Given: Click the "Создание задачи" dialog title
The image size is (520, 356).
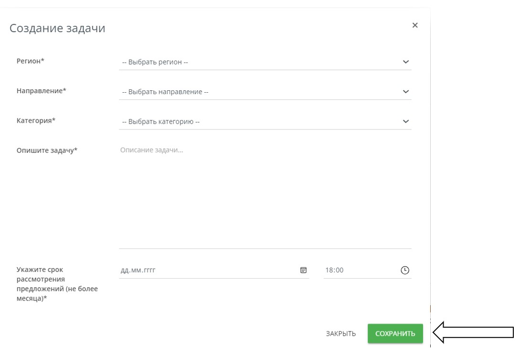Looking at the screenshot, I should pos(57,28).
